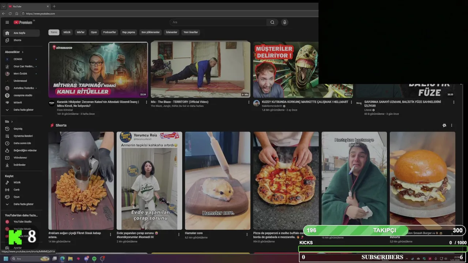The width and height of the screenshot is (468, 263).
Task: Open MitlerR subscription channel
Action: click(x=22, y=103)
